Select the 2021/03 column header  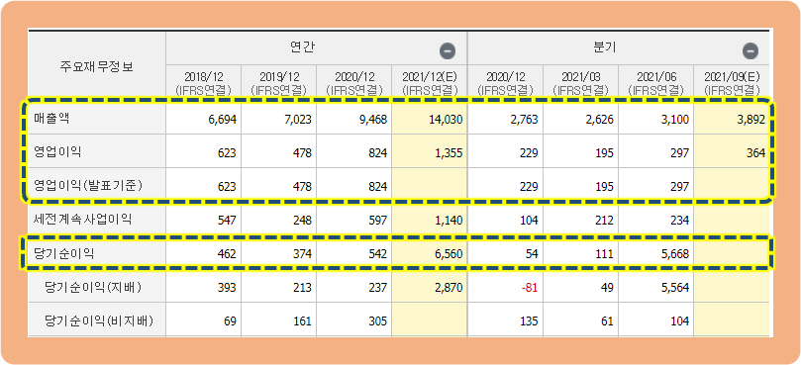581,84
